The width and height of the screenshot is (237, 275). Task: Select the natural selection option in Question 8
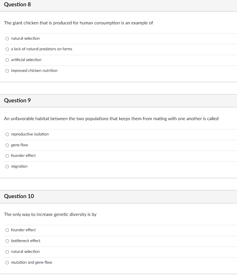point(7,38)
